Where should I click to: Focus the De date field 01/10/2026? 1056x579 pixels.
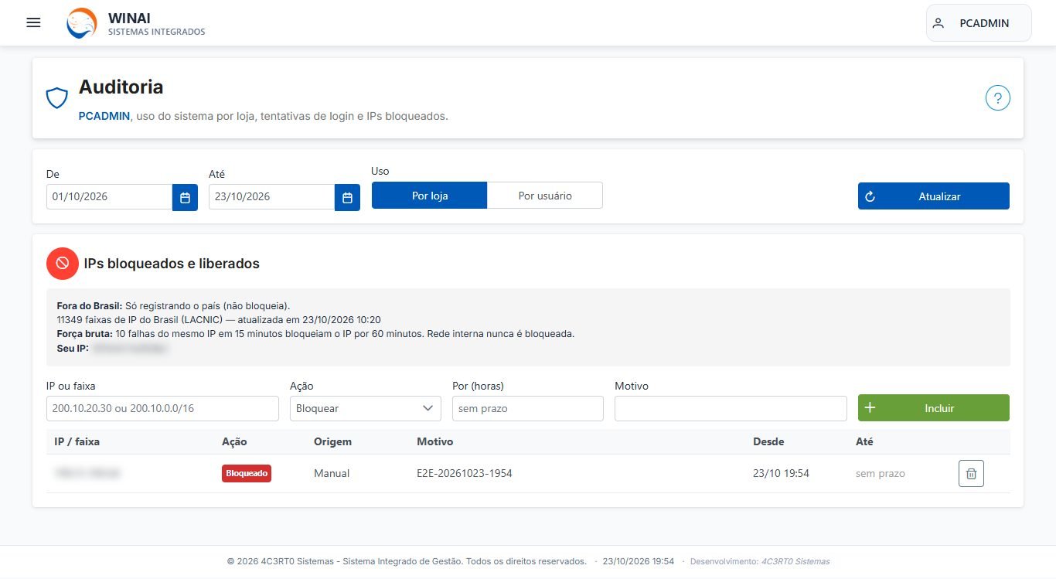[109, 197]
